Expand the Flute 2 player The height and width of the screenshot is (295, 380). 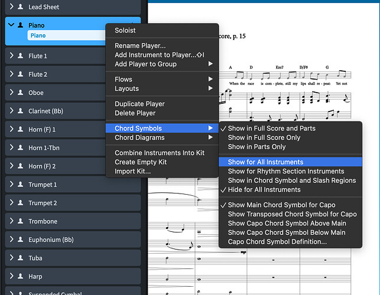coord(11,74)
